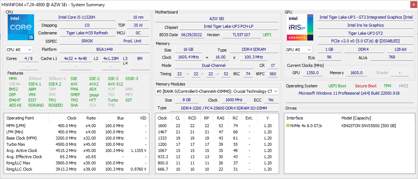
Task: Click the Intel Iris Xe Graphics logo
Action: [x=300, y=27]
